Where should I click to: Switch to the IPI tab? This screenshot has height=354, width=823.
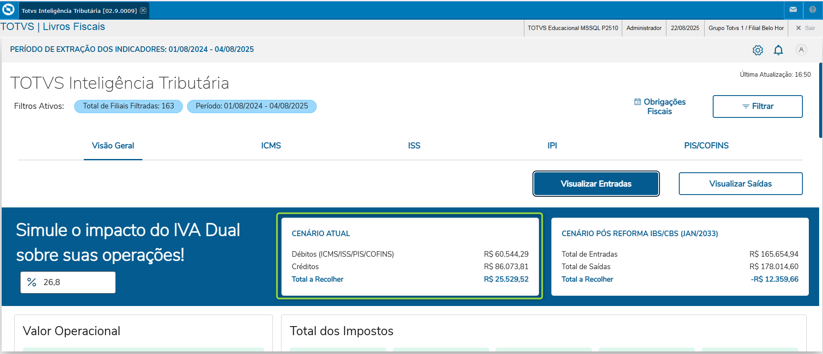point(552,146)
